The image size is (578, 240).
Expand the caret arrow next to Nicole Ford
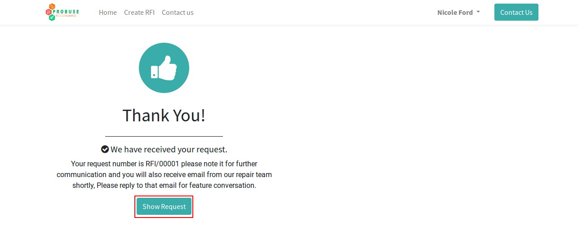[x=478, y=12]
